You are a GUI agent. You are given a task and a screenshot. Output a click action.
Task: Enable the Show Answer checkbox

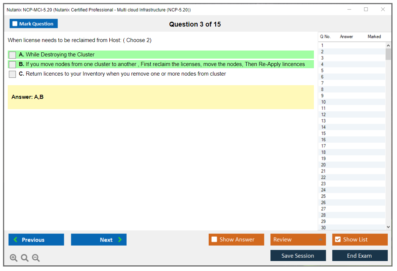(214, 240)
